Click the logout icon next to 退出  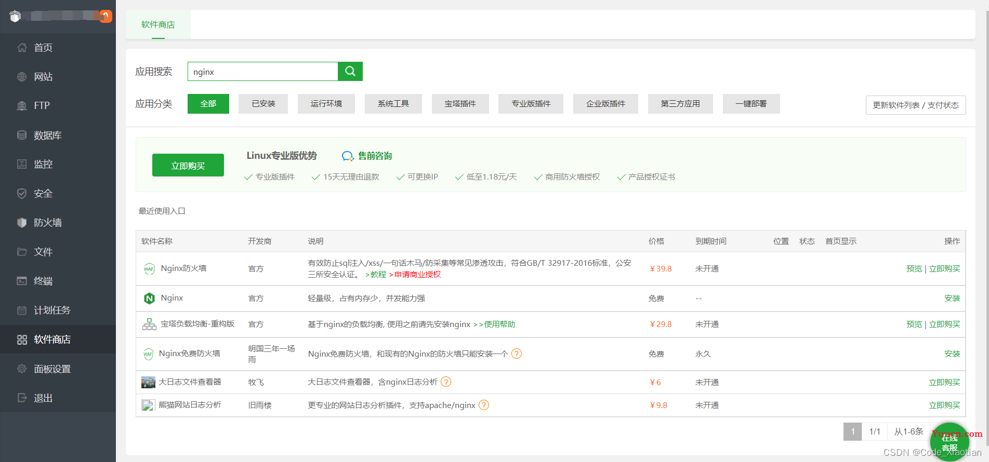[x=22, y=398]
